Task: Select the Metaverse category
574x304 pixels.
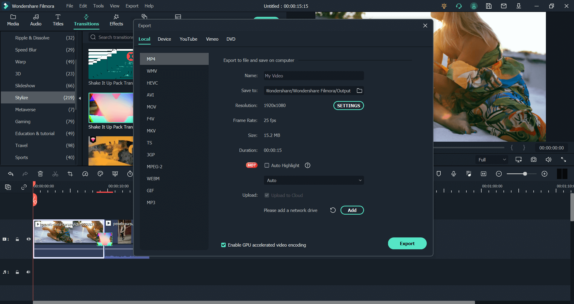Action: 38,110
